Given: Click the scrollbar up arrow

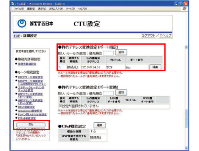Looking at the screenshot, I should point(186,47).
